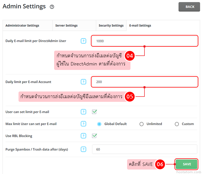Show help for User can set limit per E-mail

[83, 112]
